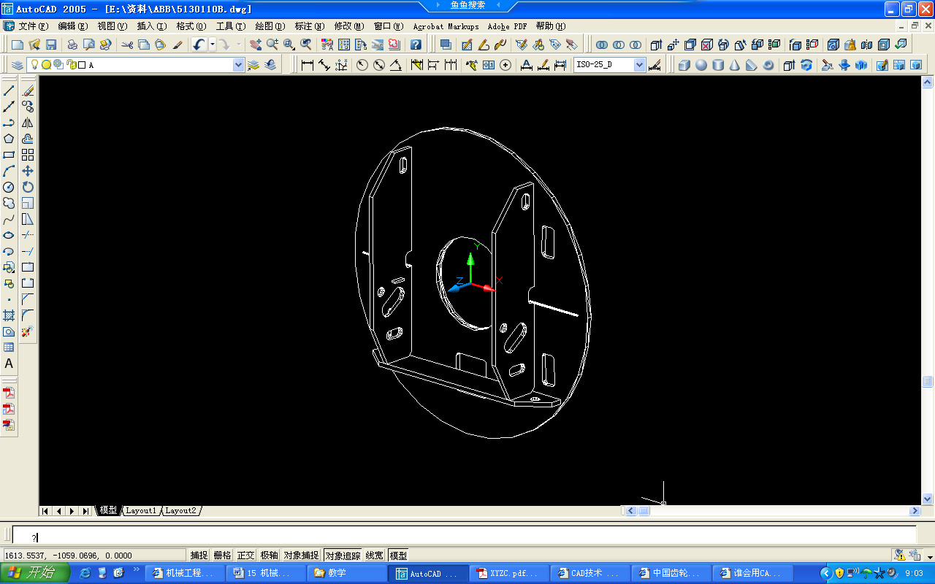Select the Mirror modify tool
This screenshot has height=584, width=935.
(28, 123)
